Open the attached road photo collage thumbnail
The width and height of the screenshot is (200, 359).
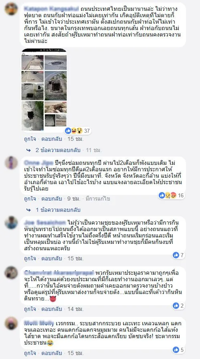tap(44, 90)
